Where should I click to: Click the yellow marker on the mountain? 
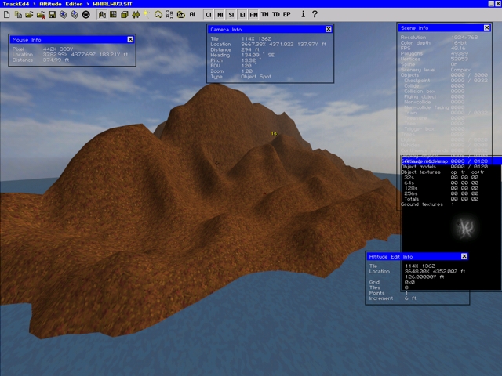click(274, 133)
